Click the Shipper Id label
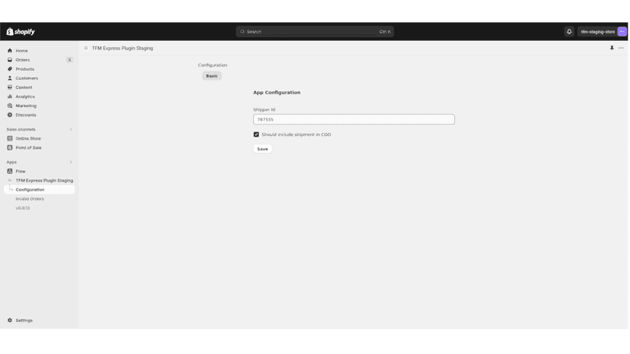The height and width of the screenshot is (354, 630). (264, 109)
